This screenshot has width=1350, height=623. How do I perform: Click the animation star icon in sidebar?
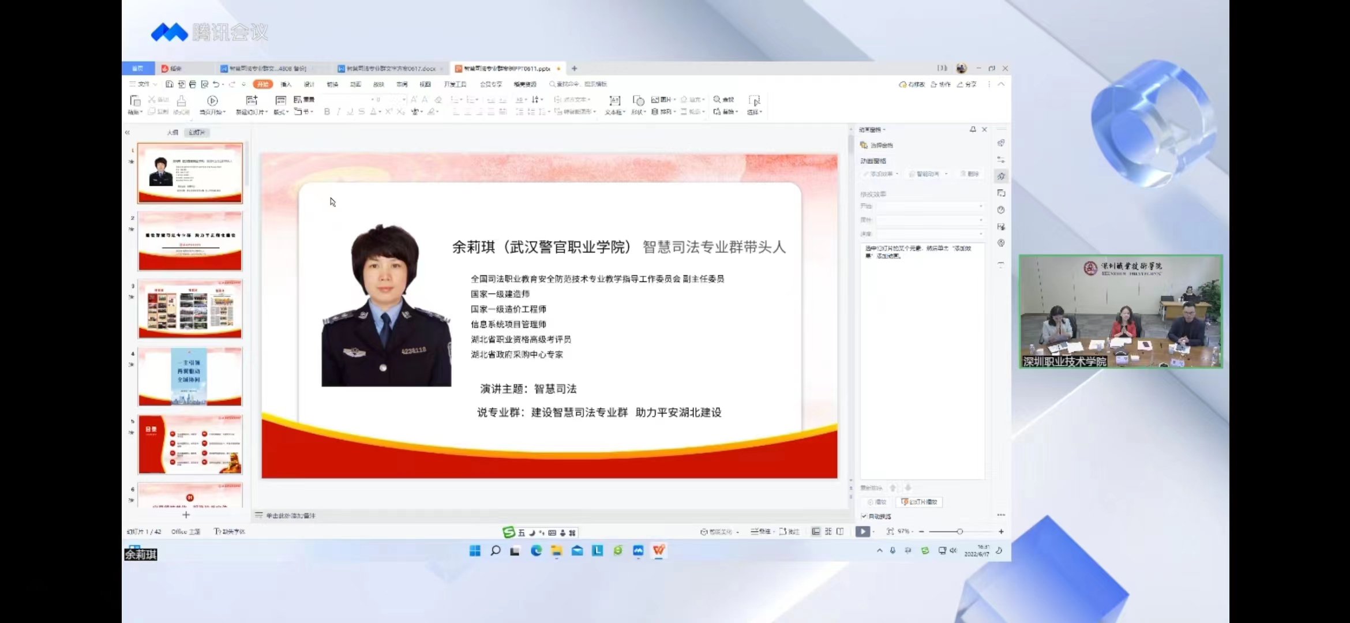(x=1002, y=176)
